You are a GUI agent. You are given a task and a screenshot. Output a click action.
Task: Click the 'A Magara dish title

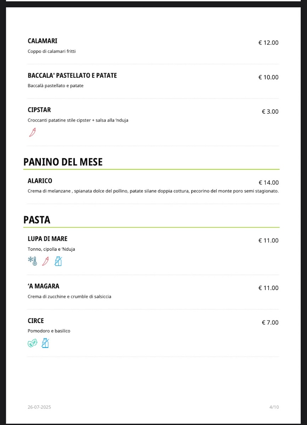44,286
